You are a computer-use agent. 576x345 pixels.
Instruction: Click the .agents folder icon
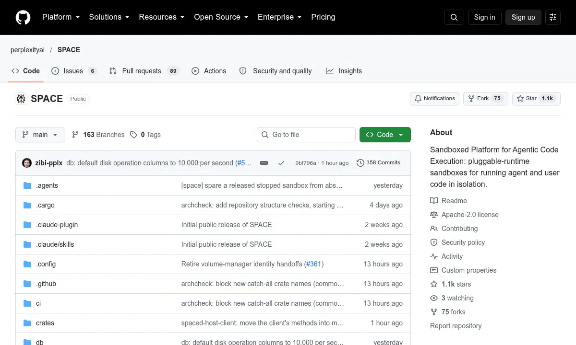(x=27, y=185)
